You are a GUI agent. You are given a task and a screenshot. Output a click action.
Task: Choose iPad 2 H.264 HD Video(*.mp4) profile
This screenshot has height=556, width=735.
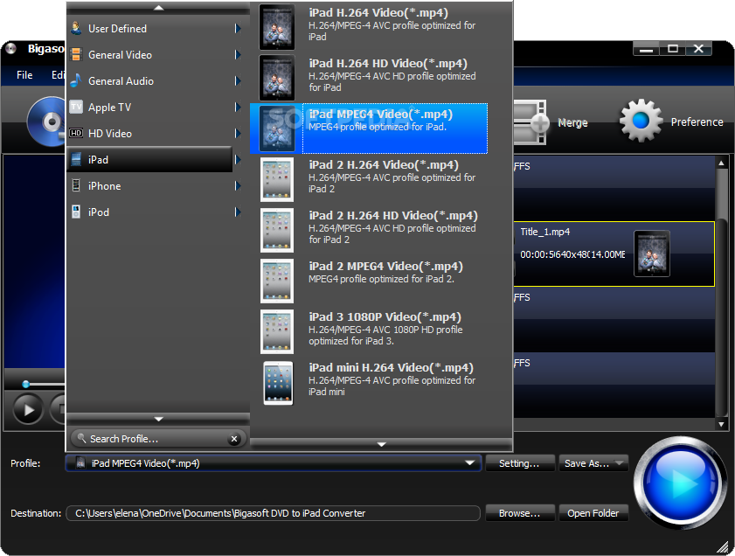tap(370, 230)
